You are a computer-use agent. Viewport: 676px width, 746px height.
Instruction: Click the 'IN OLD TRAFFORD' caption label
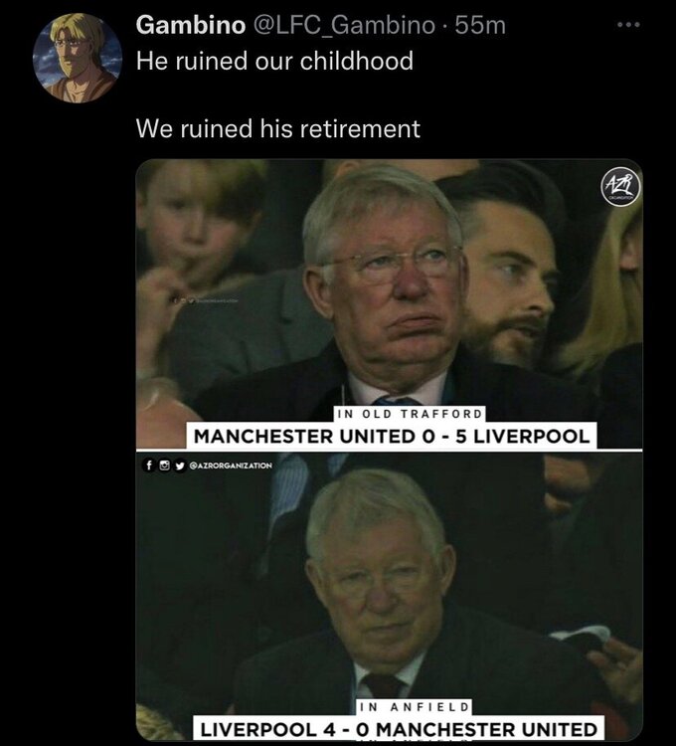[410, 414]
